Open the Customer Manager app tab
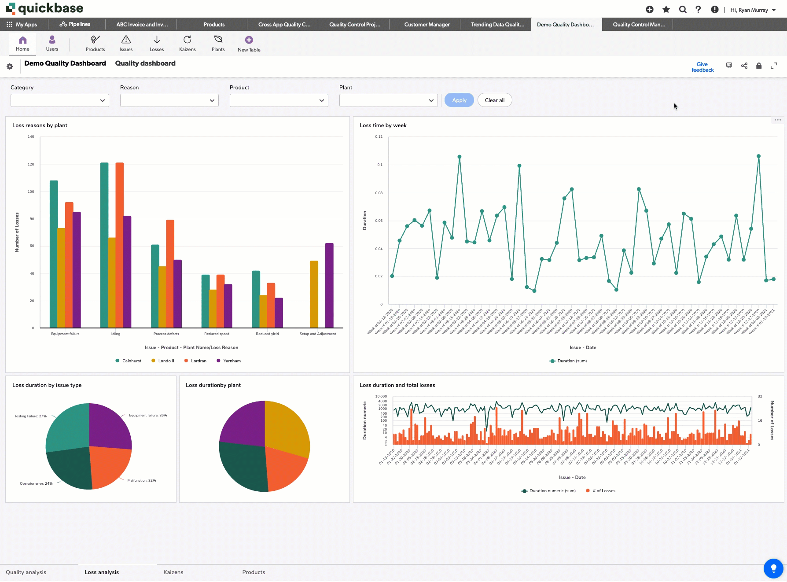 pos(427,25)
